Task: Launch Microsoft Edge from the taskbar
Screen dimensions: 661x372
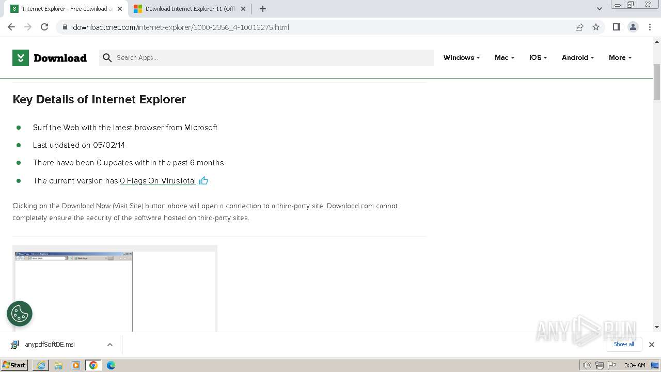Action: click(111, 365)
